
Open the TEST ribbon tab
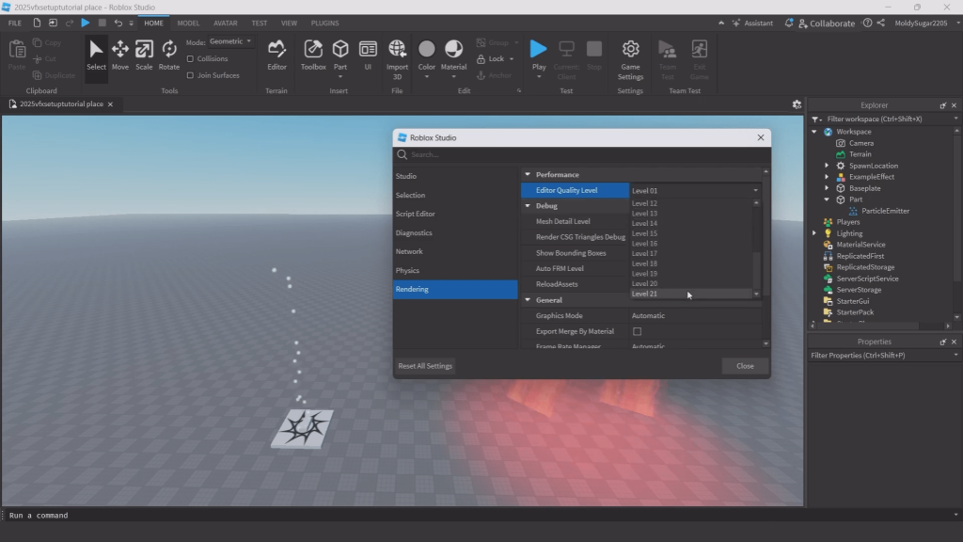pos(260,24)
